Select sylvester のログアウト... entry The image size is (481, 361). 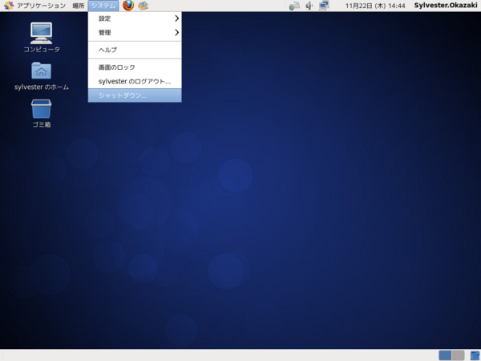click(x=135, y=81)
